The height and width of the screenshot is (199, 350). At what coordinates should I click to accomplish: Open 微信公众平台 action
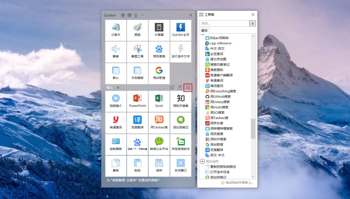click(x=159, y=145)
